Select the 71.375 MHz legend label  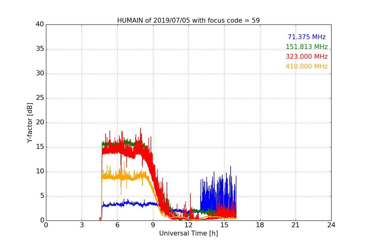307,37
